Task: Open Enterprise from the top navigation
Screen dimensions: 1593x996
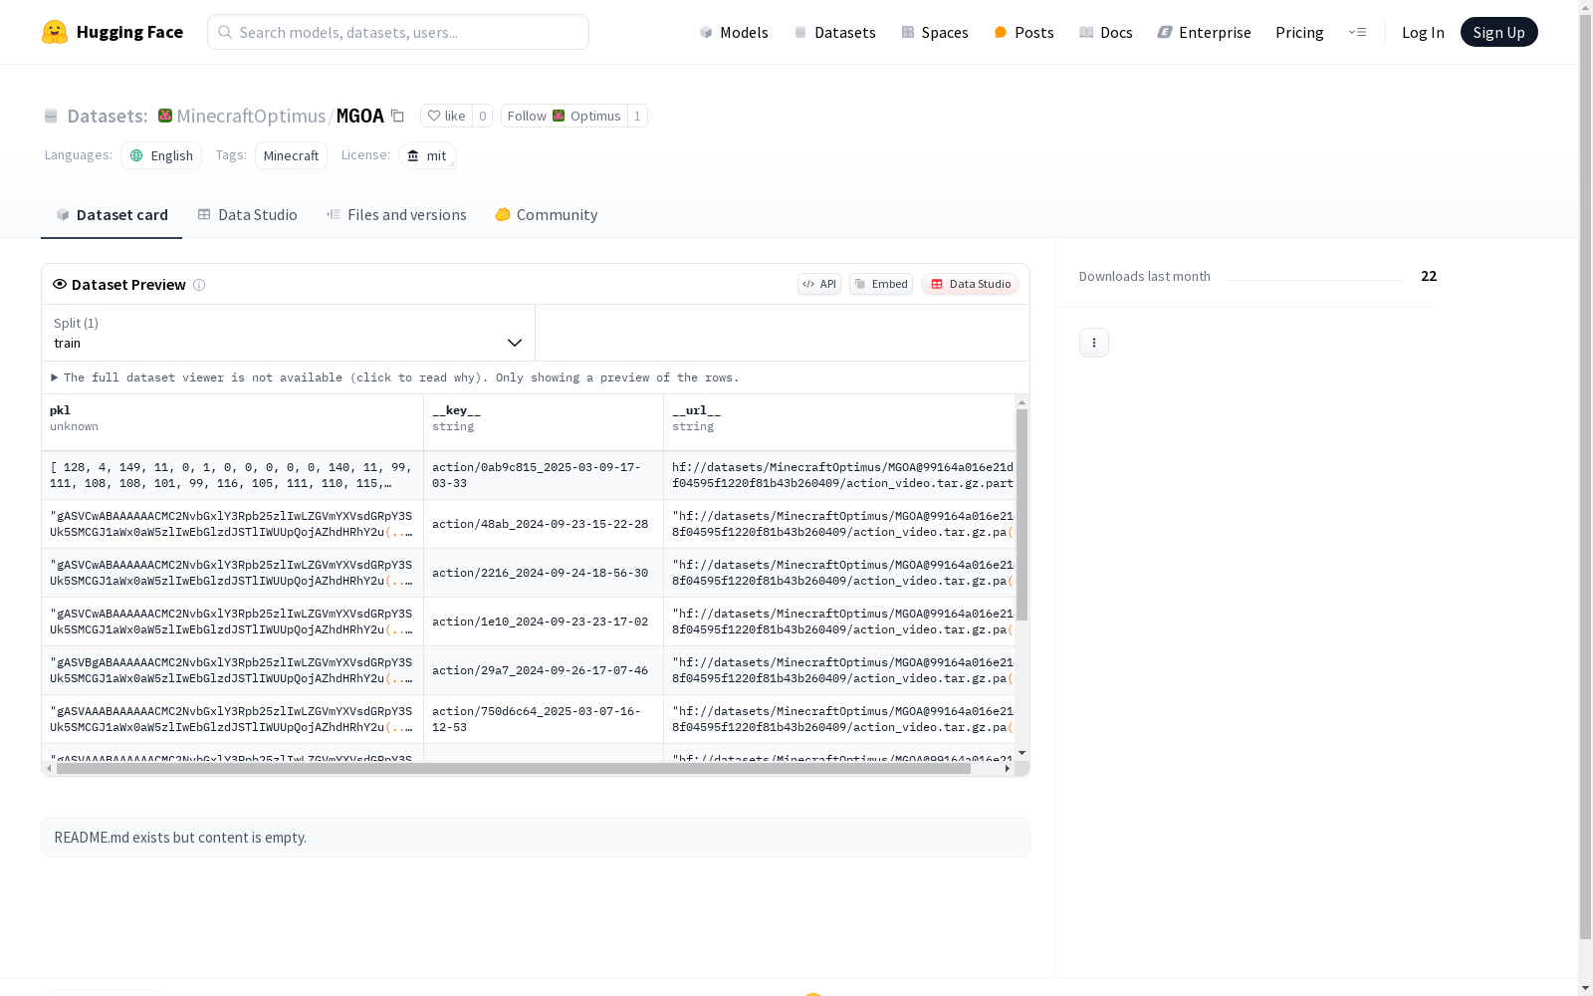Action: [1204, 32]
